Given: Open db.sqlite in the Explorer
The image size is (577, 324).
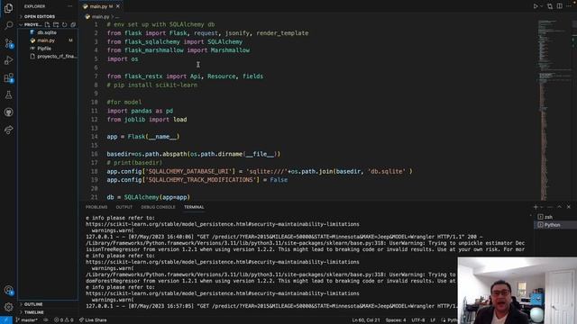Looking at the screenshot, I should (47, 32).
